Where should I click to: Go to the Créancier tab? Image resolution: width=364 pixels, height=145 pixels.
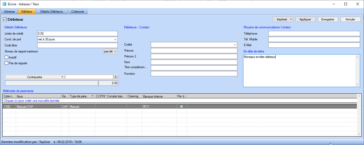click(78, 12)
